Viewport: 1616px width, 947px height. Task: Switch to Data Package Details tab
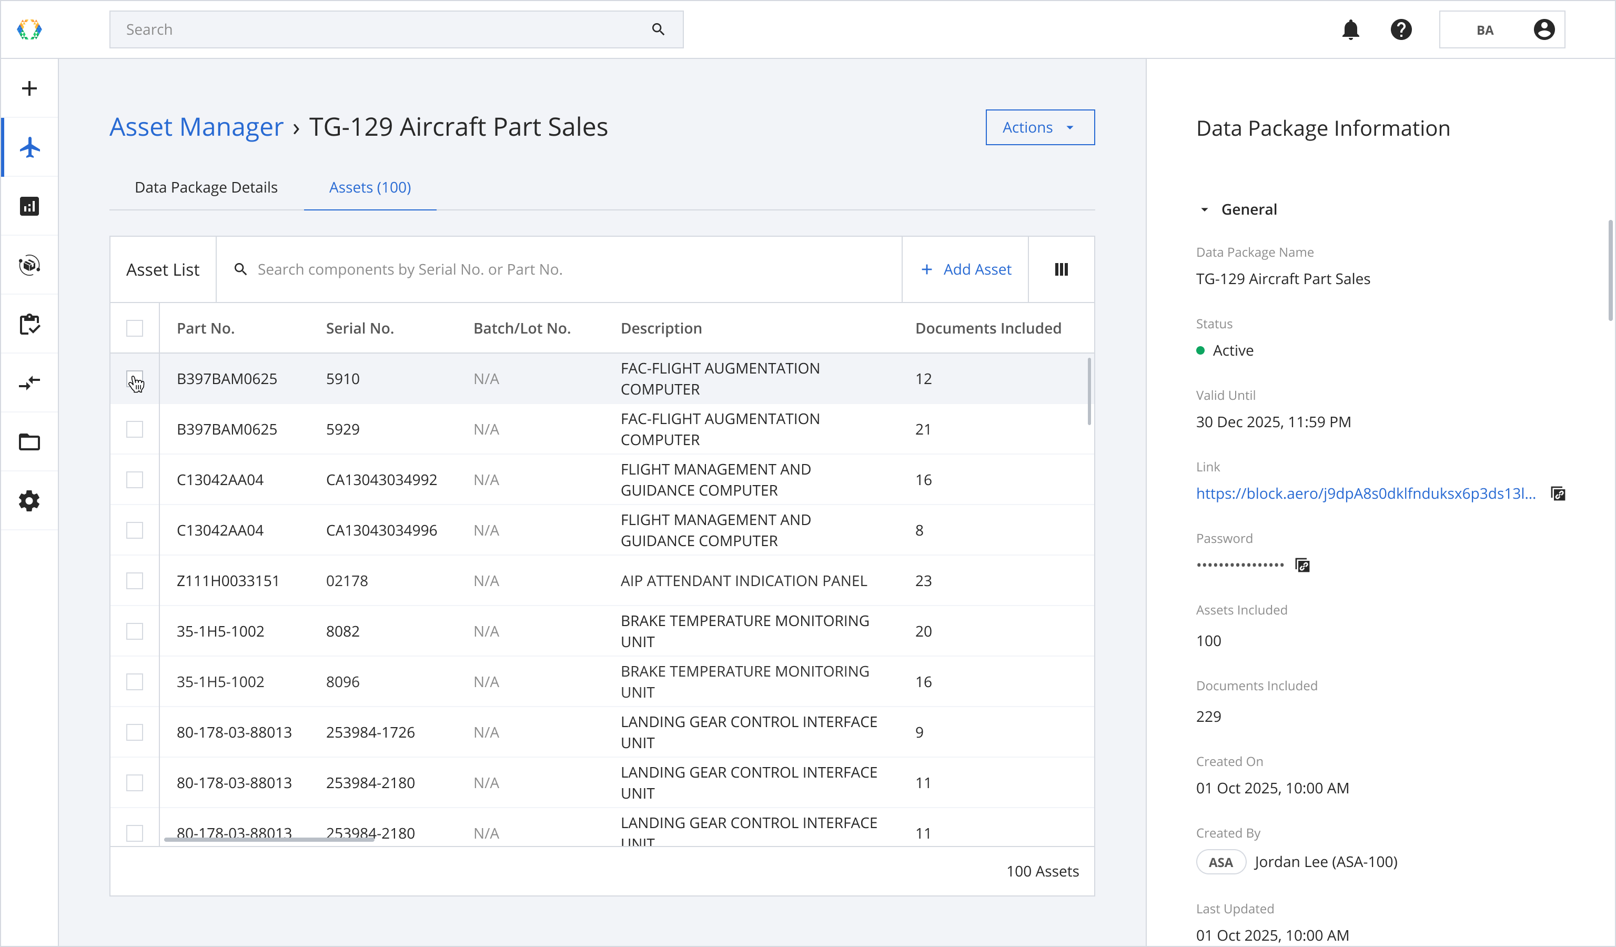pyautogui.click(x=206, y=187)
